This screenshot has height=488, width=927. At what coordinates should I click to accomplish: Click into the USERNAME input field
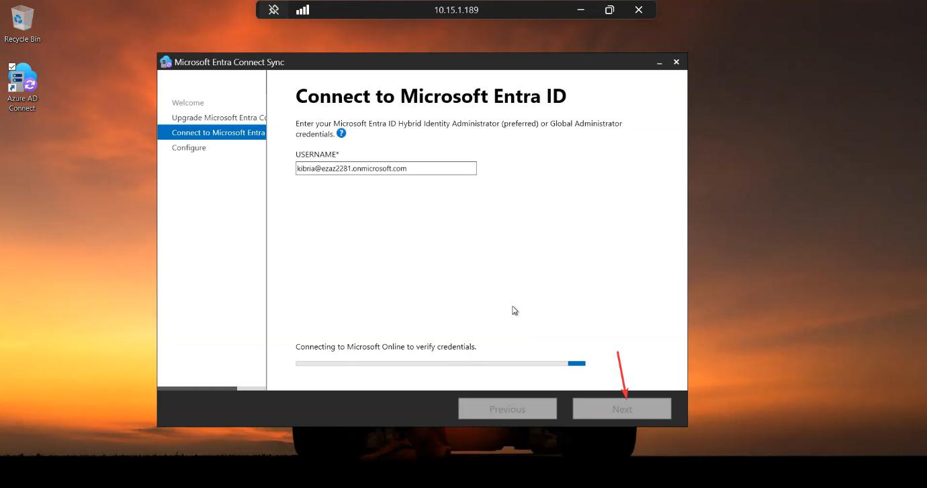coord(386,168)
